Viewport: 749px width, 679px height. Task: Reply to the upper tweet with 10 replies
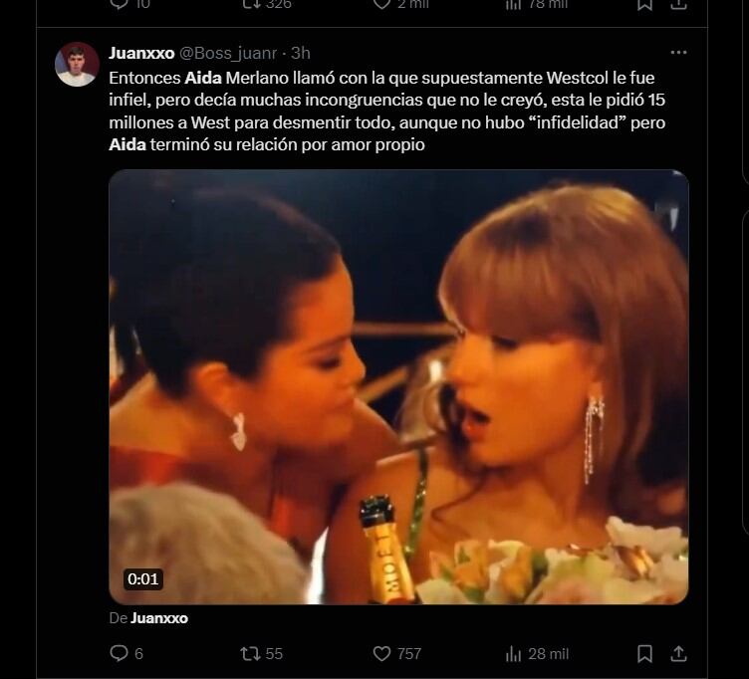click(x=120, y=4)
